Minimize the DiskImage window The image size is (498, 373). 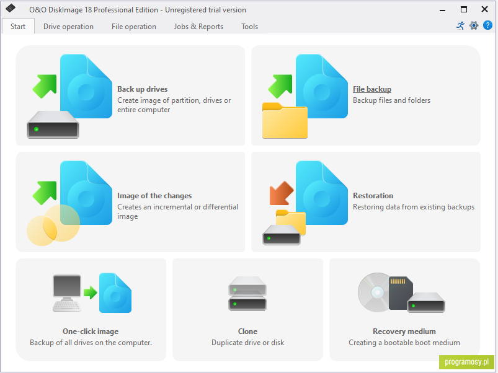(x=442, y=9)
